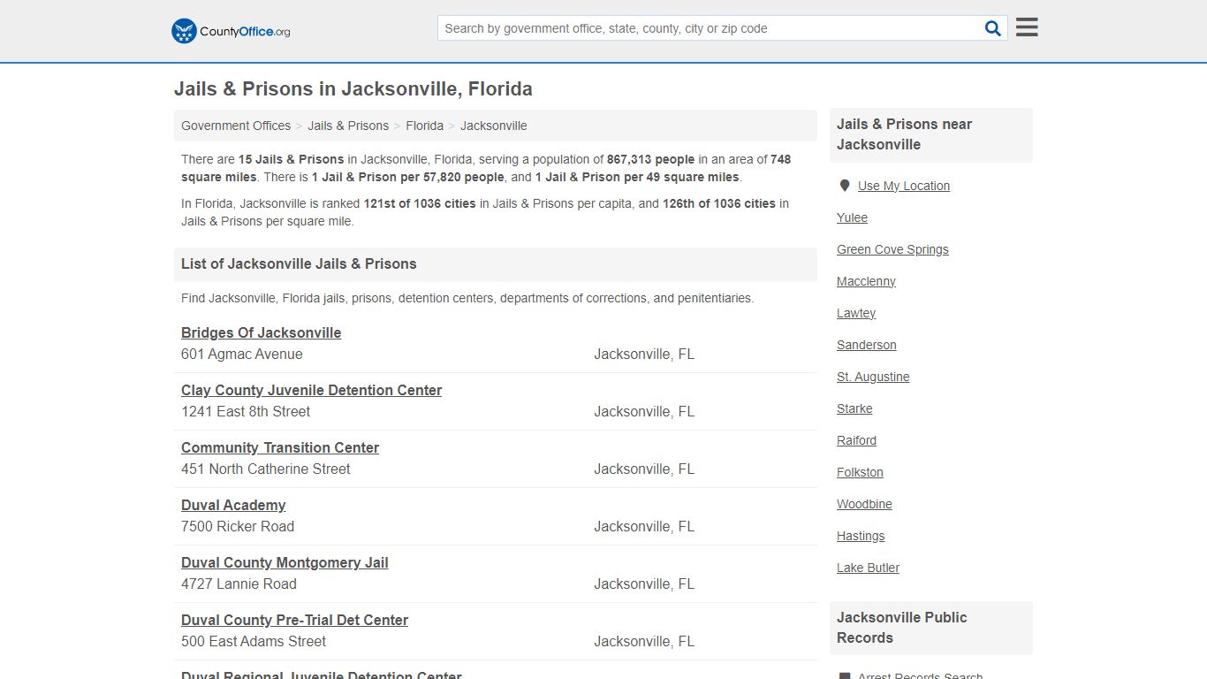This screenshot has width=1207, height=679.
Task: Click List of Jacksonville Jails & Prisons heading
Action: point(299,263)
